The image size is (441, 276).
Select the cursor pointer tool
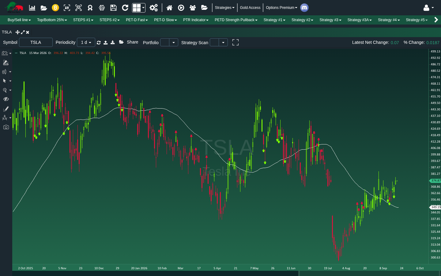(4, 81)
